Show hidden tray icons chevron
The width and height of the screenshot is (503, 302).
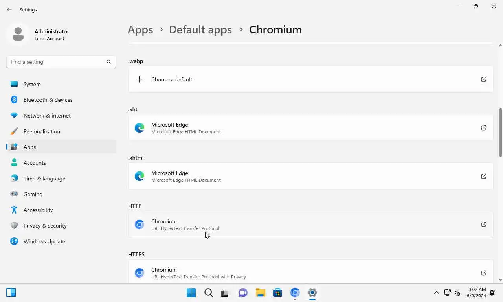coord(436,293)
